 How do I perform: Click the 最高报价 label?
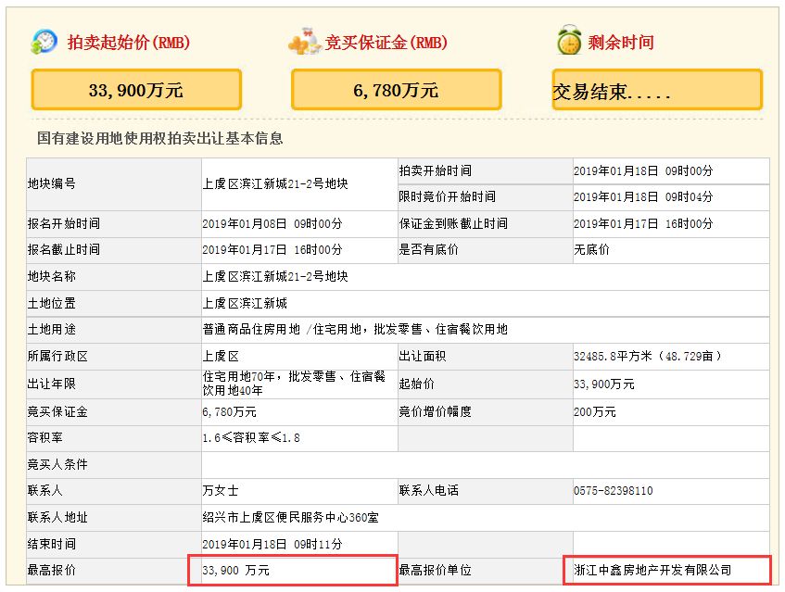(52, 570)
